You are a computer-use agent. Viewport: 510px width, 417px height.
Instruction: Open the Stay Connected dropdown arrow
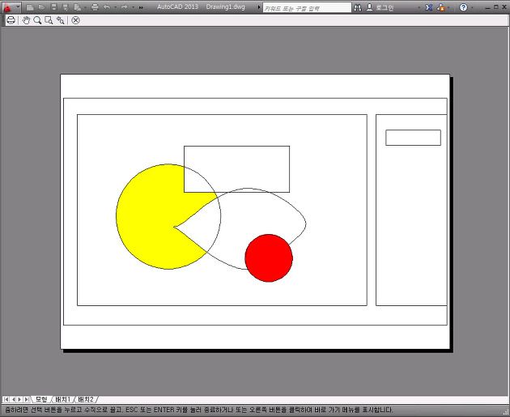[x=448, y=7]
